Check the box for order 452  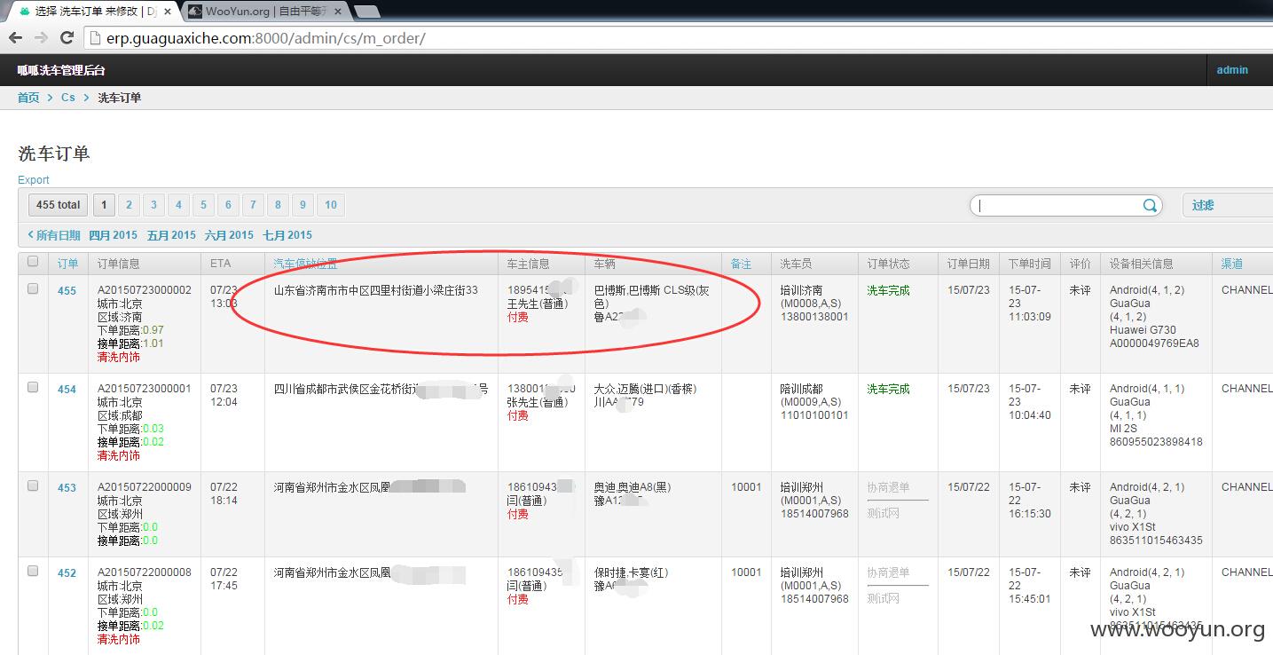pos(33,571)
